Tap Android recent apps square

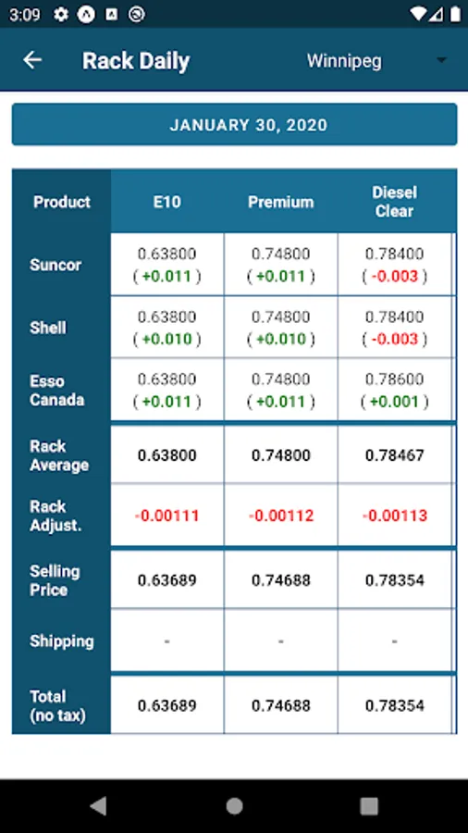click(x=369, y=805)
